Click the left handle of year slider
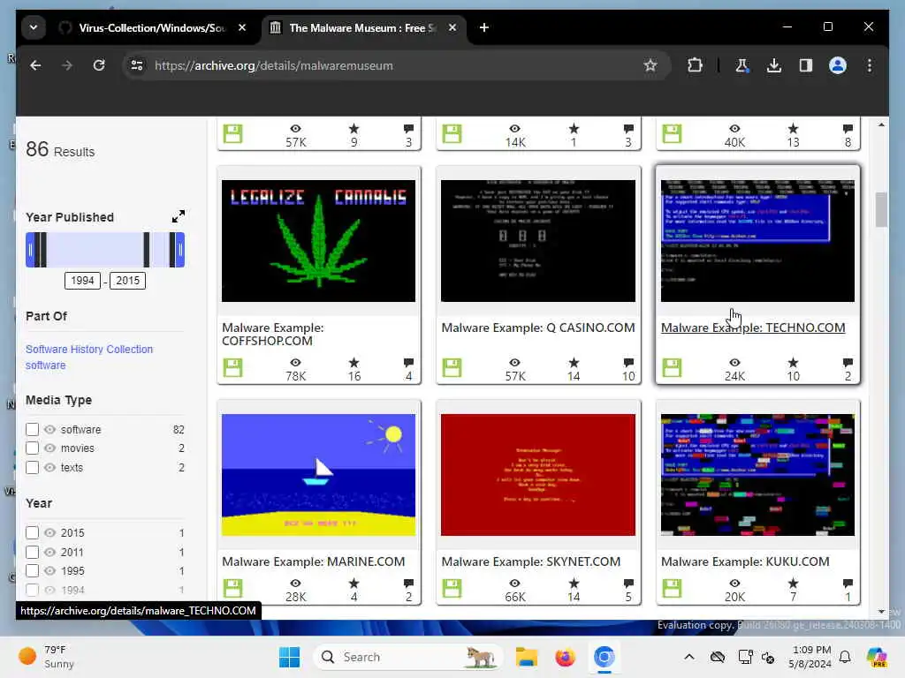This screenshot has height=678, width=905. pyautogui.click(x=30, y=250)
